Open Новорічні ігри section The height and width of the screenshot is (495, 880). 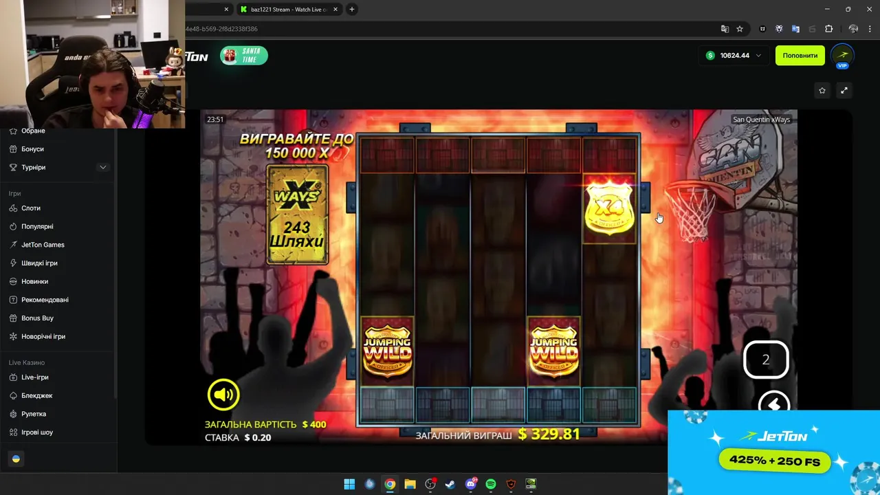point(43,337)
